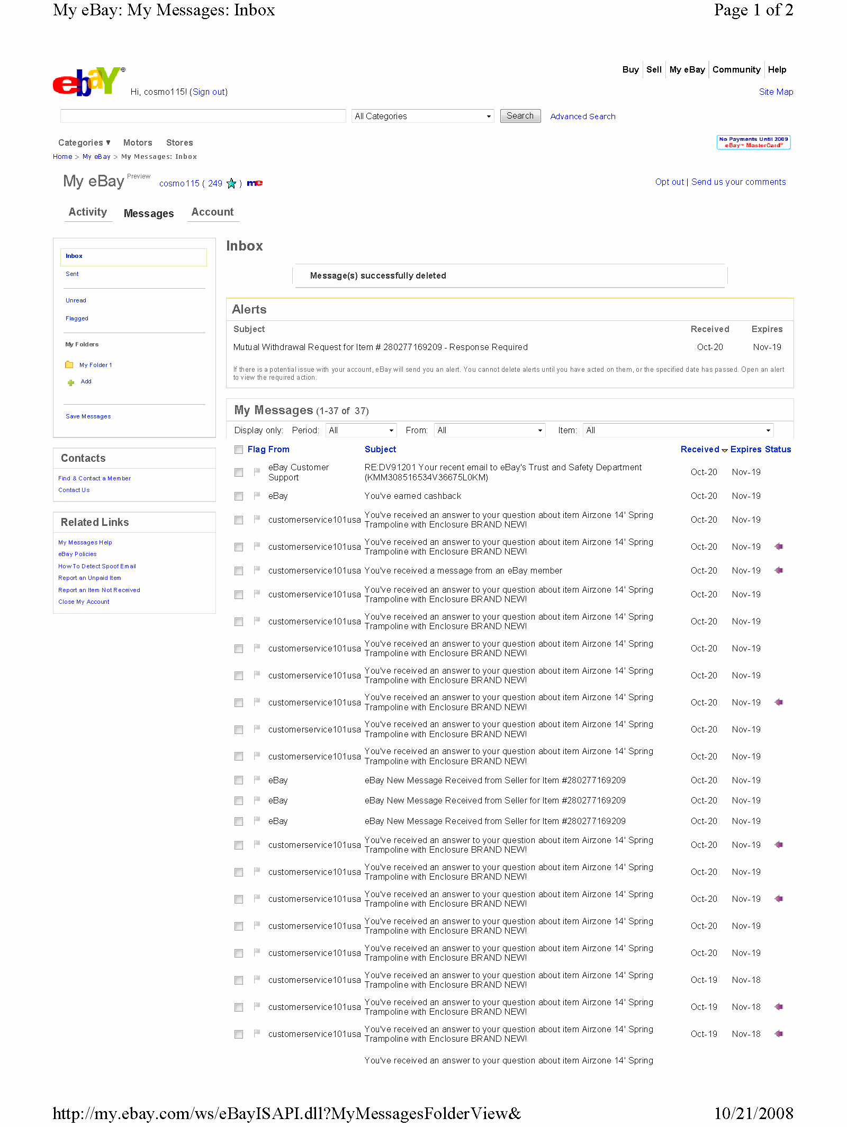
Task: Flag the 'message from an eBay member' row
Action: pos(257,570)
